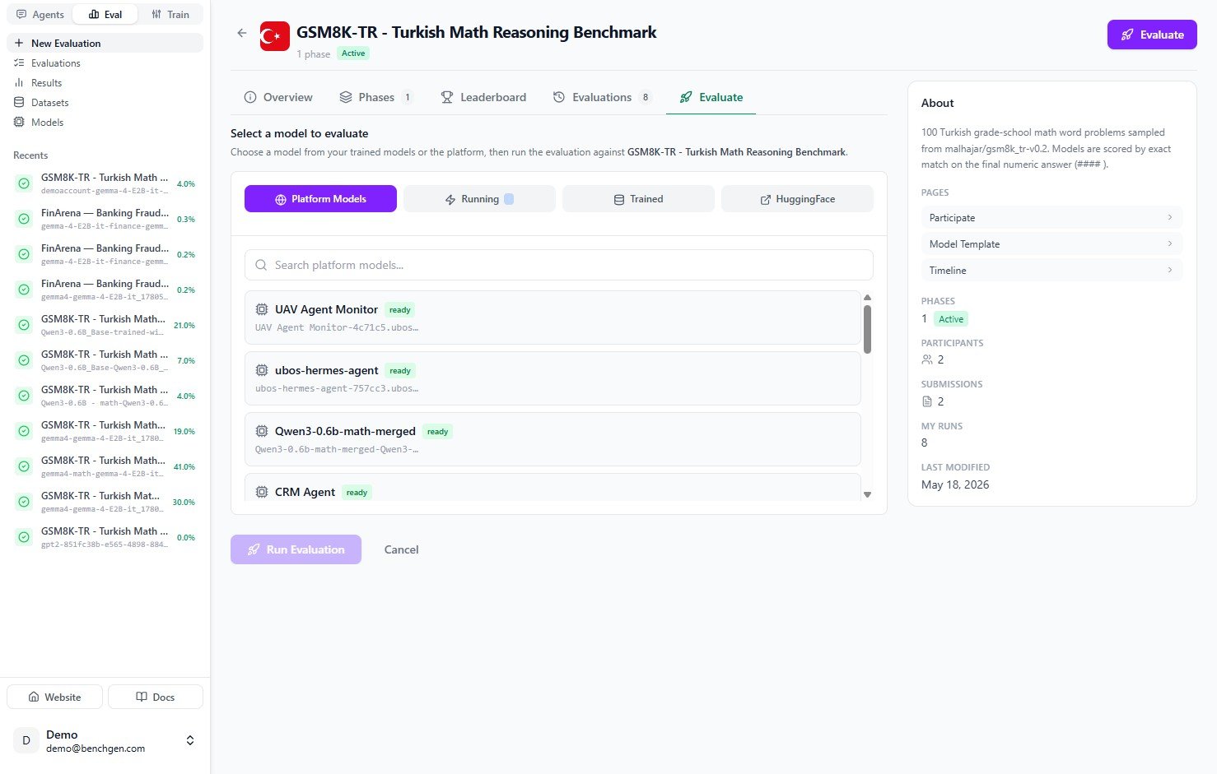
Task: Open recent GSM8K-TR run scoring 30.0%
Action: tap(105, 502)
